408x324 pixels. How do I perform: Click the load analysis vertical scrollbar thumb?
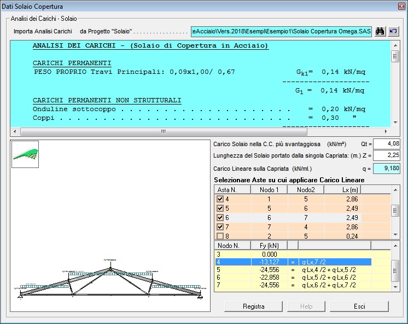coord(395,56)
